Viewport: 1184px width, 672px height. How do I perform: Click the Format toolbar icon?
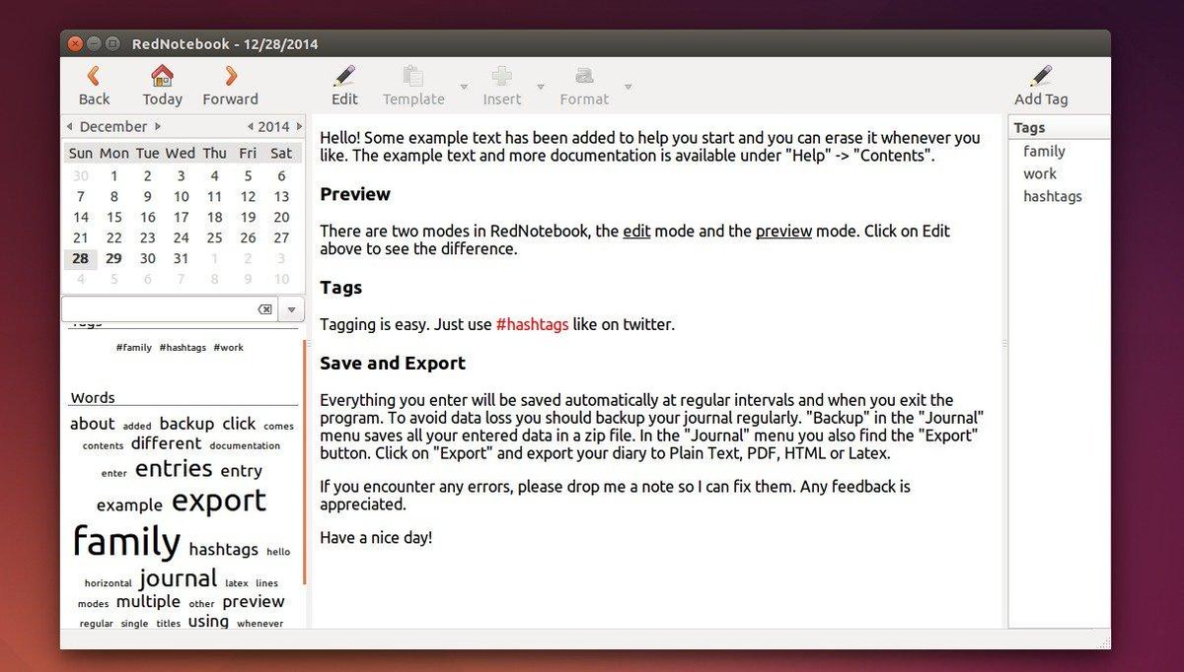584,77
